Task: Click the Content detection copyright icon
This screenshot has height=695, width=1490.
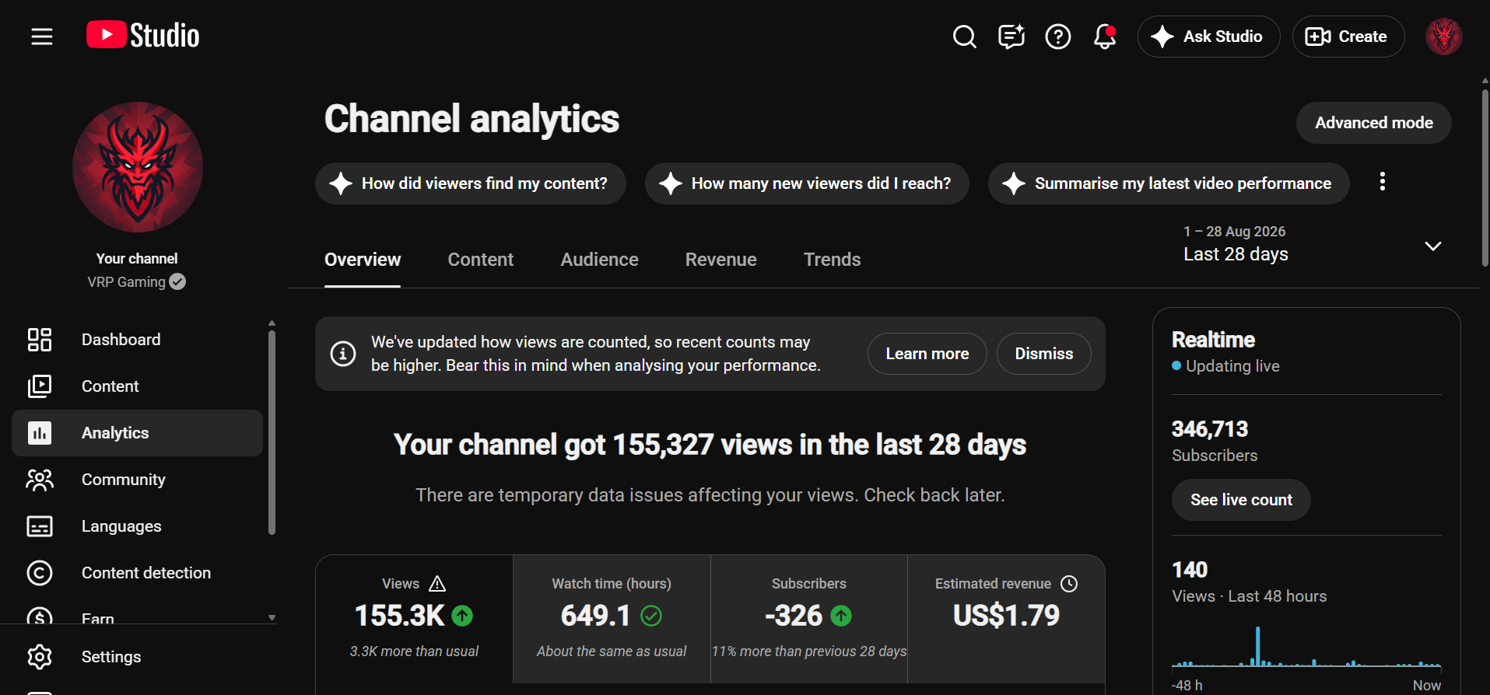Action: pyautogui.click(x=40, y=573)
